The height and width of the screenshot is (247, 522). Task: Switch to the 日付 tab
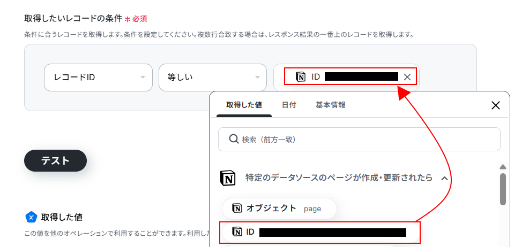(x=289, y=105)
